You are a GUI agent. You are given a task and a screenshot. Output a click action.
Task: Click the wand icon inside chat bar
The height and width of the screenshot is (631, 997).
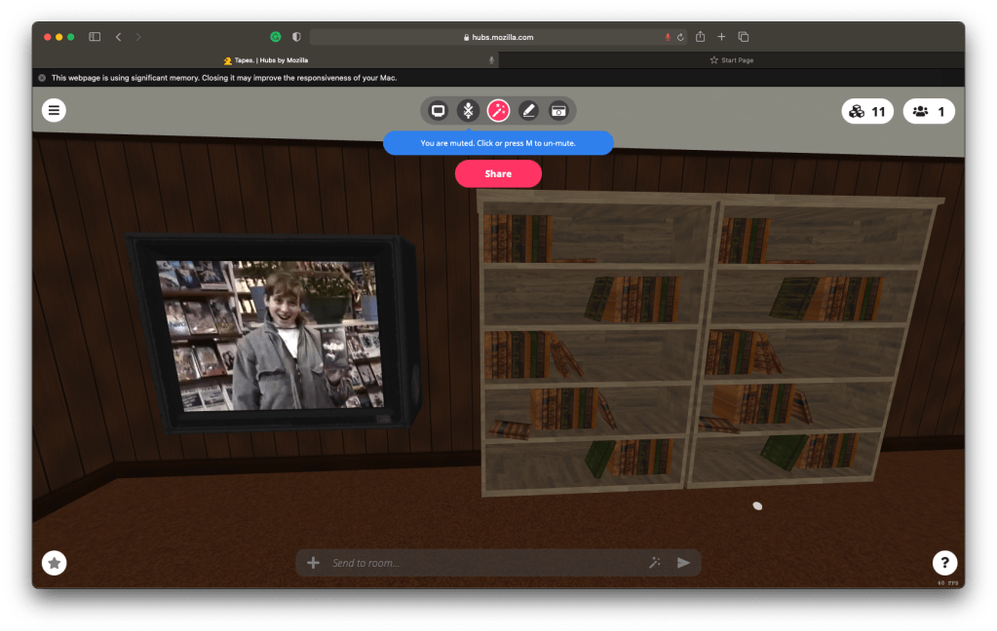click(655, 563)
